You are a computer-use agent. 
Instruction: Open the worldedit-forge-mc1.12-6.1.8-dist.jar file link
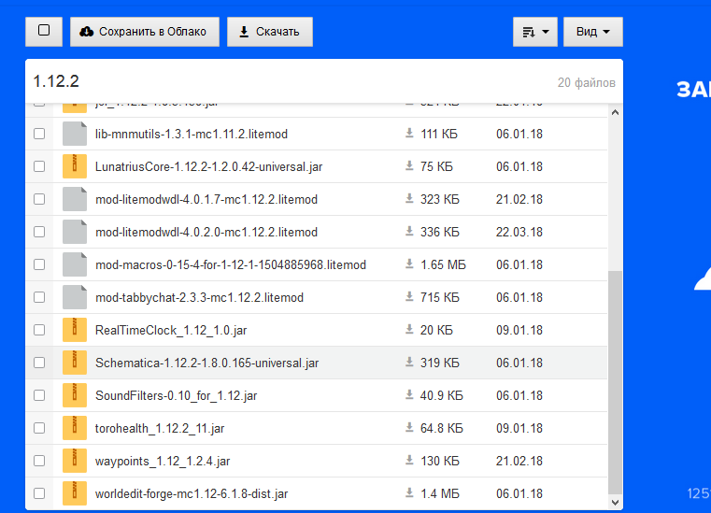point(192,493)
